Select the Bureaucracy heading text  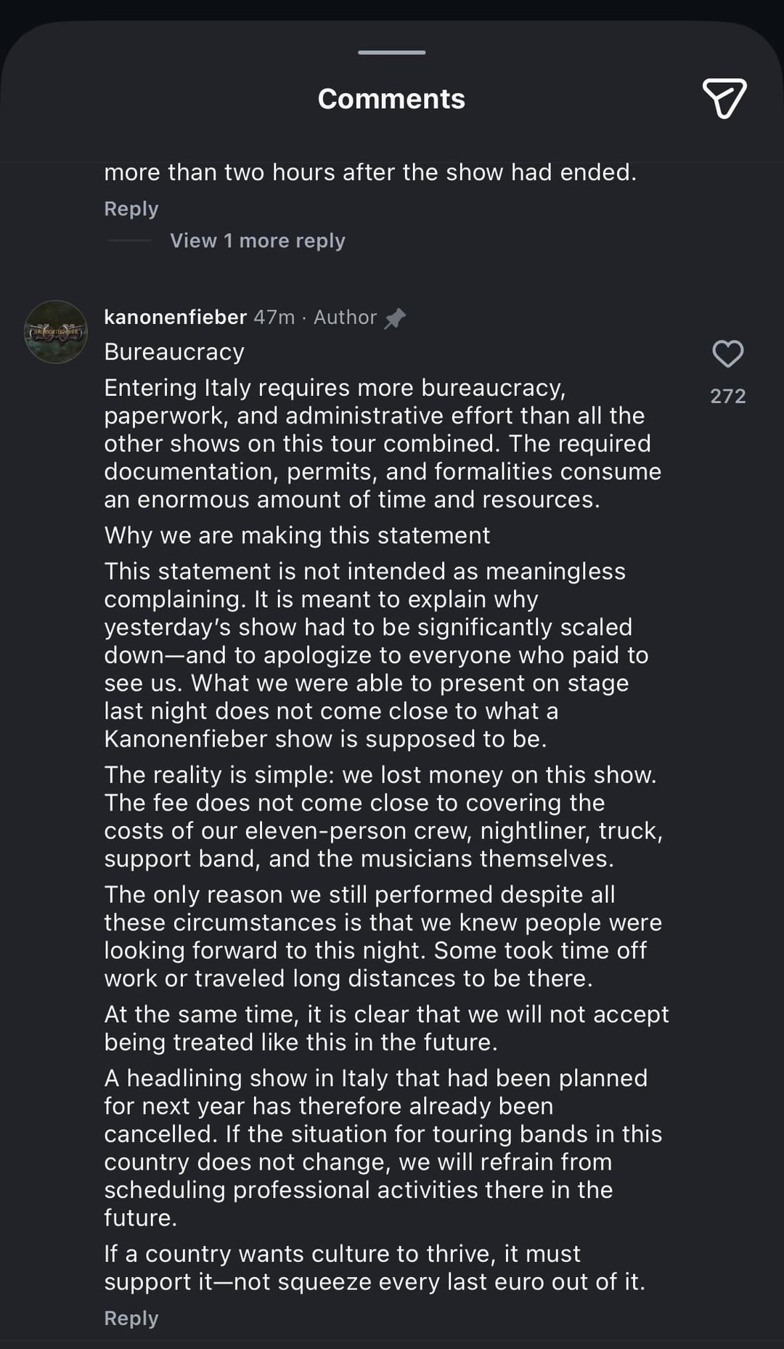click(174, 352)
